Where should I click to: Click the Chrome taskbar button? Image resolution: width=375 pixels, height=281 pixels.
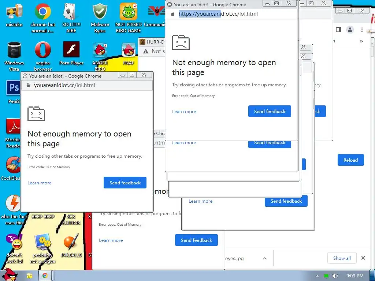45,276
